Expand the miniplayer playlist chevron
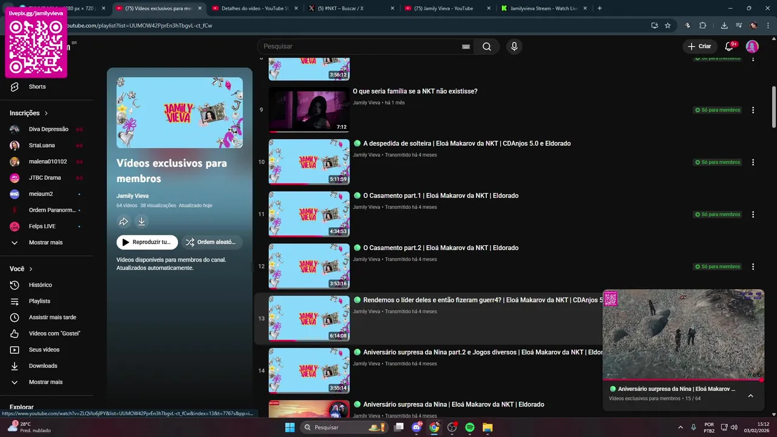 [750, 396]
